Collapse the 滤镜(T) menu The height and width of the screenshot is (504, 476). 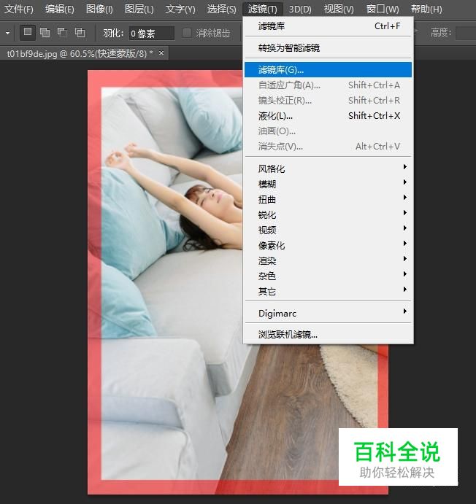[x=262, y=9]
